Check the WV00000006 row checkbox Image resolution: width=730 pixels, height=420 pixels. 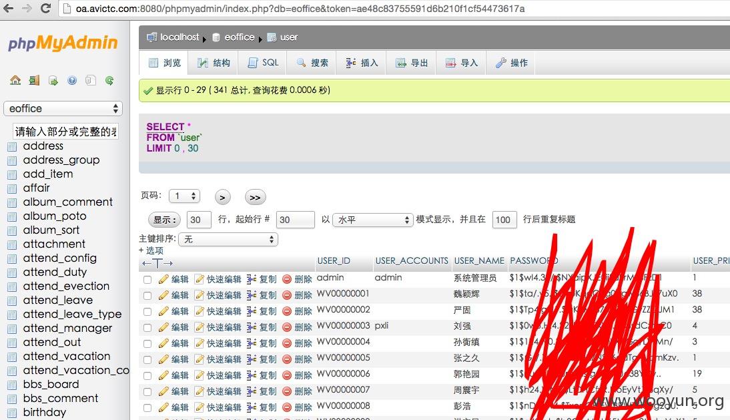147,376
